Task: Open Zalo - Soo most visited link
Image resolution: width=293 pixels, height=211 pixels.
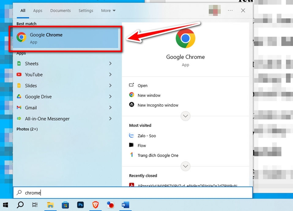Action: point(147,136)
